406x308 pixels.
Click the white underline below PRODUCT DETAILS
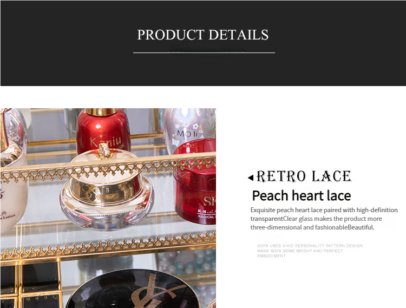point(204,53)
